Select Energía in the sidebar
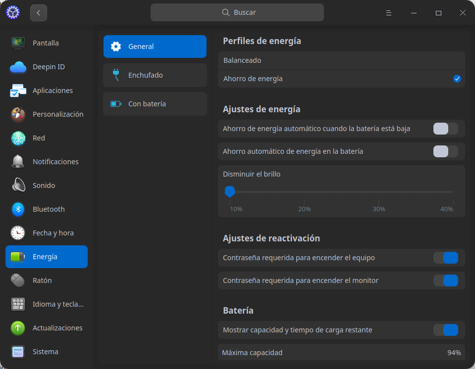This screenshot has width=475, height=369. click(x=47, y=257)
